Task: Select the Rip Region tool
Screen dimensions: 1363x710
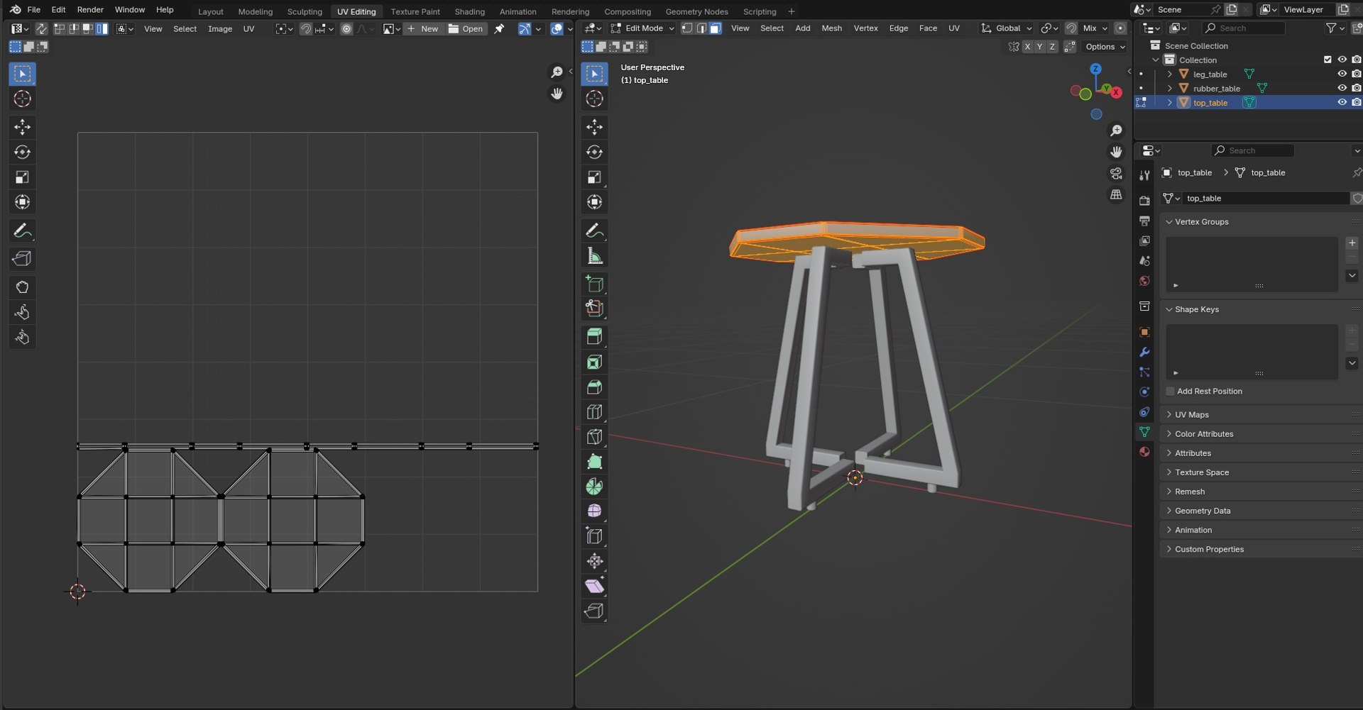Action: coord(594,611)
